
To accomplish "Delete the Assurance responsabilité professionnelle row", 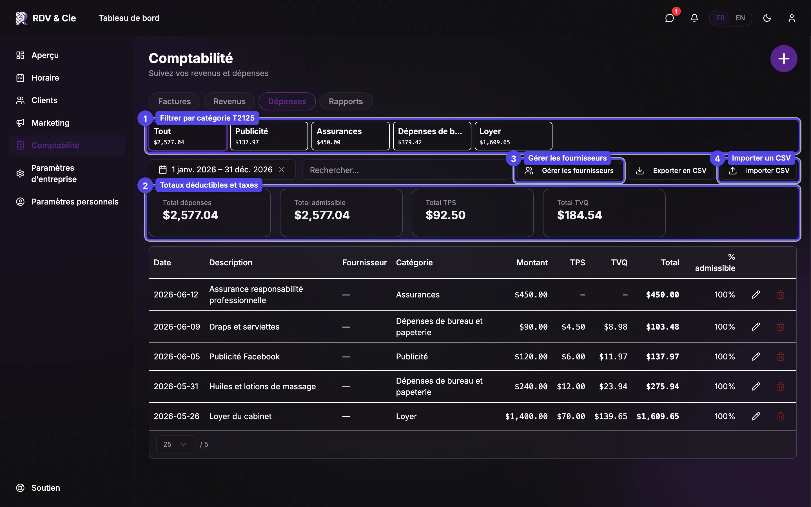I will click(780, 294).
